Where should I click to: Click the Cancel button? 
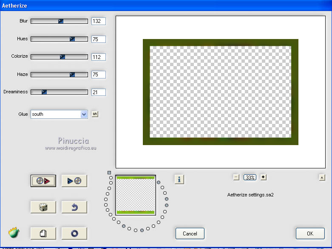tap(190, 234)
